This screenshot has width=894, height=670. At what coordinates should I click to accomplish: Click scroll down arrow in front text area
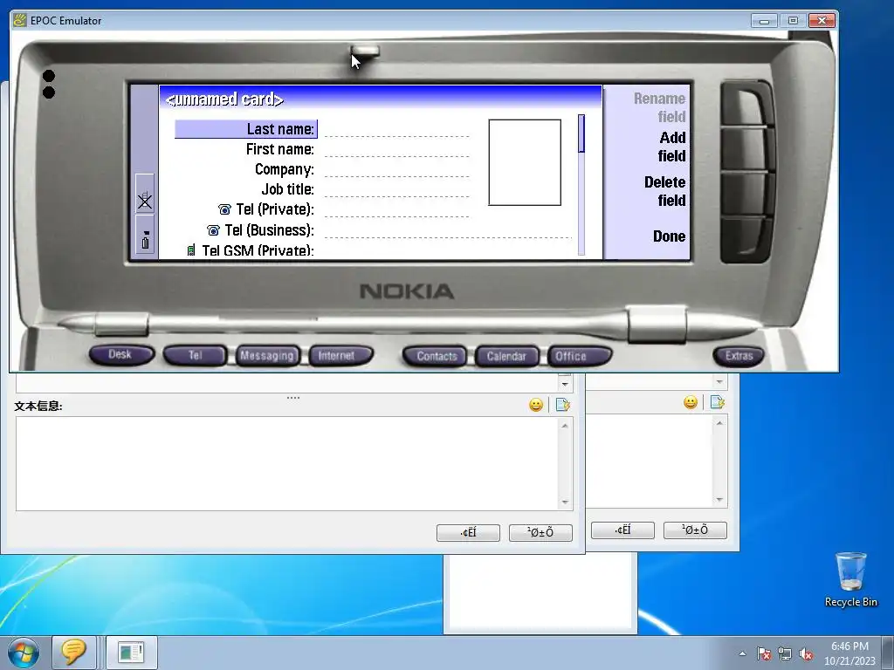565,502
